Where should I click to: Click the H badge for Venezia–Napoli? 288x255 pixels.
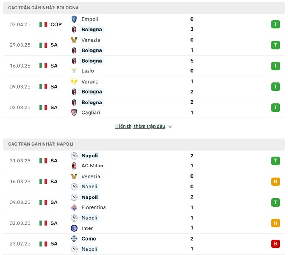point(275,182)
